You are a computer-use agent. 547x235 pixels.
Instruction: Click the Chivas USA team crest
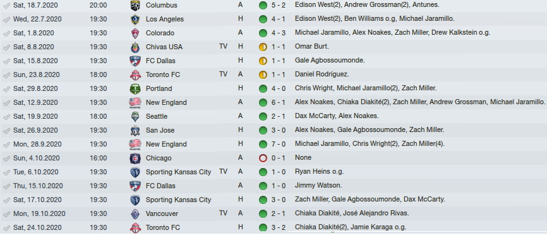pos(135,47)
